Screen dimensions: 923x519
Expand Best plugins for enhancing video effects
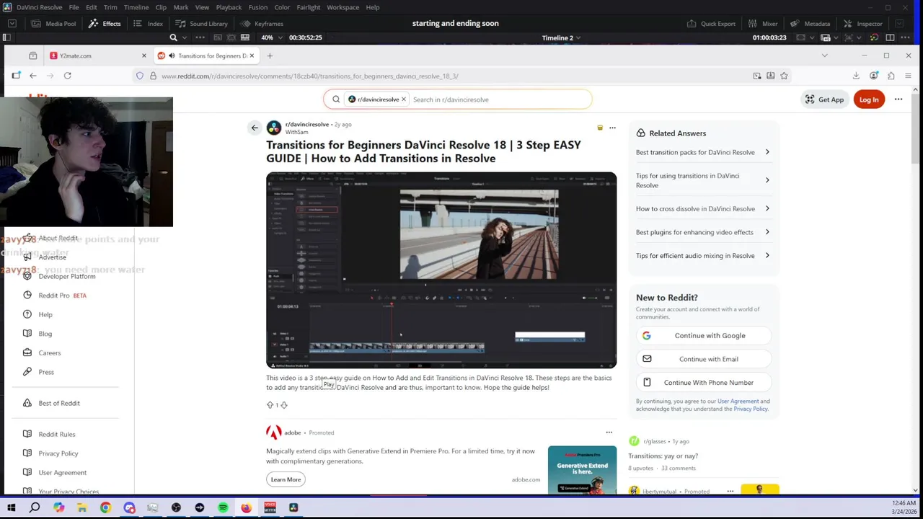pos(703,232)
